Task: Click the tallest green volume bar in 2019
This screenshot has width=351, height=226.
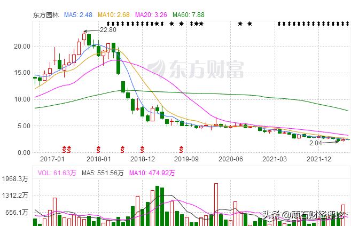Action: [x=158, y=206]
